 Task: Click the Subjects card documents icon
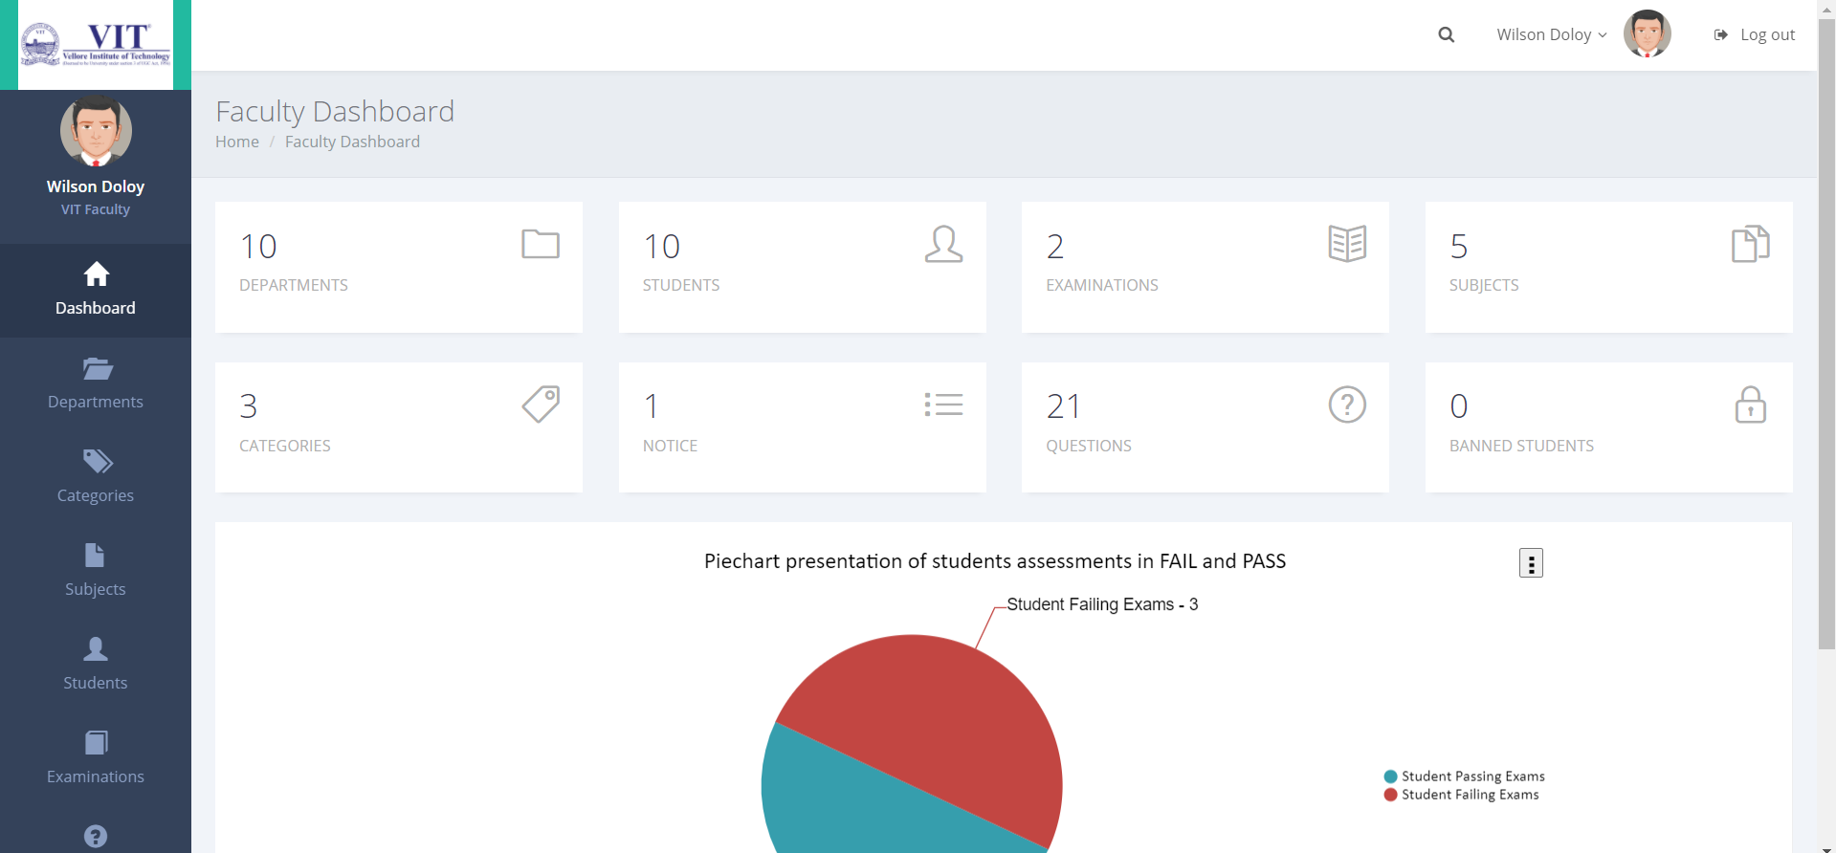point(1751,244)
